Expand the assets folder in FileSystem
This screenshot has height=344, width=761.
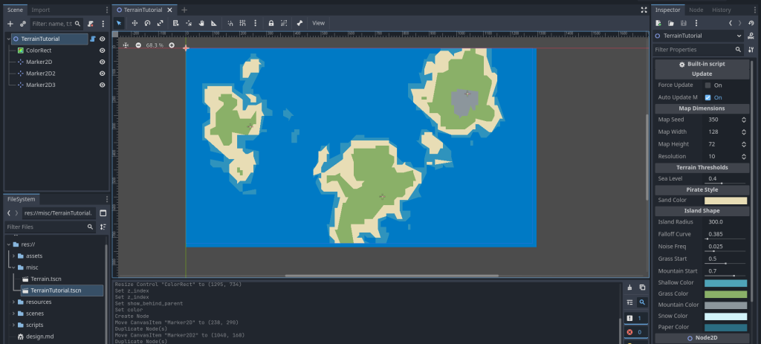[13, 256]
